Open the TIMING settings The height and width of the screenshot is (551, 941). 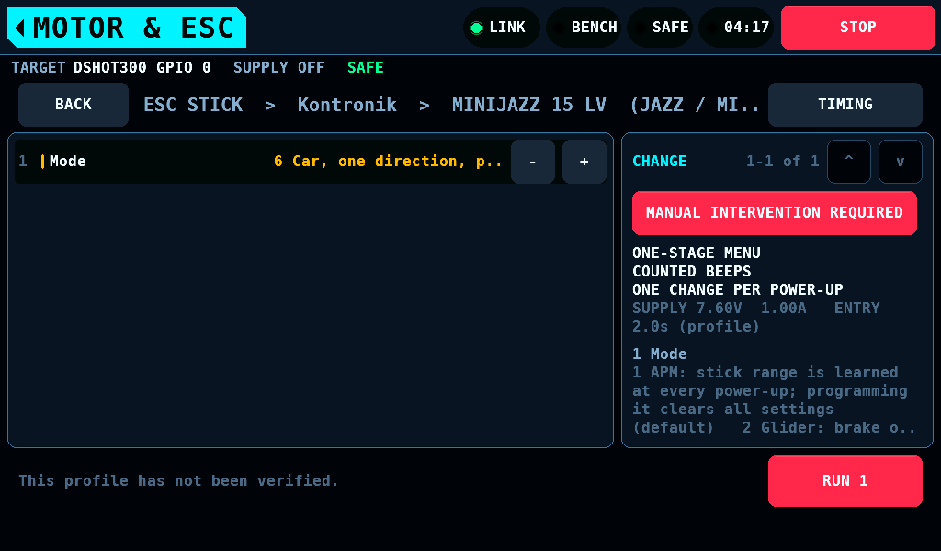[x=845, y=105]
